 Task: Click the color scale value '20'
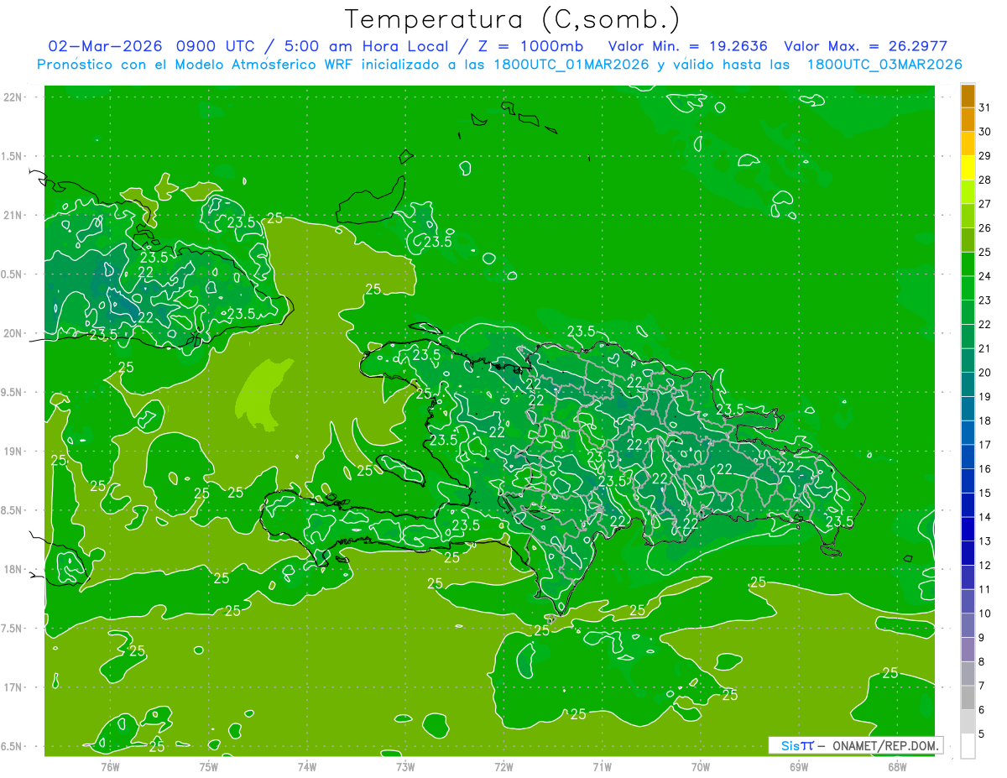(985, 373)
